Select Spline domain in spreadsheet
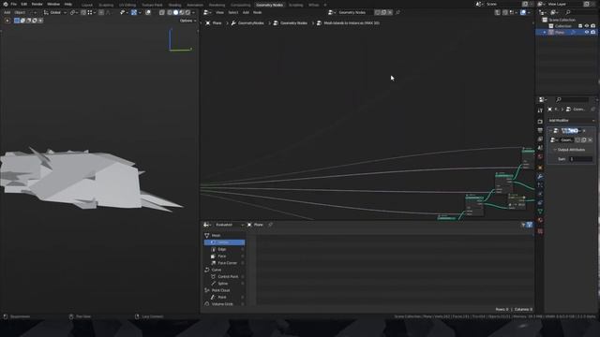The width and height of the screenshot is (600, 337). click(224, 284)
